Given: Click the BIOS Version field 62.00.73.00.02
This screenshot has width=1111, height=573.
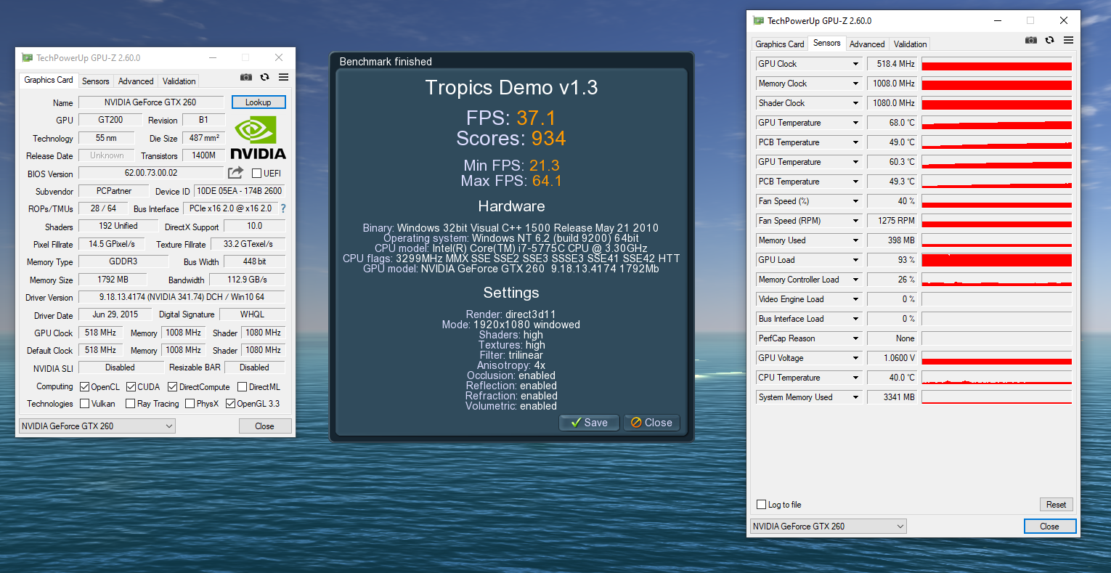Looking at the screenshot, I should point(151,173).
